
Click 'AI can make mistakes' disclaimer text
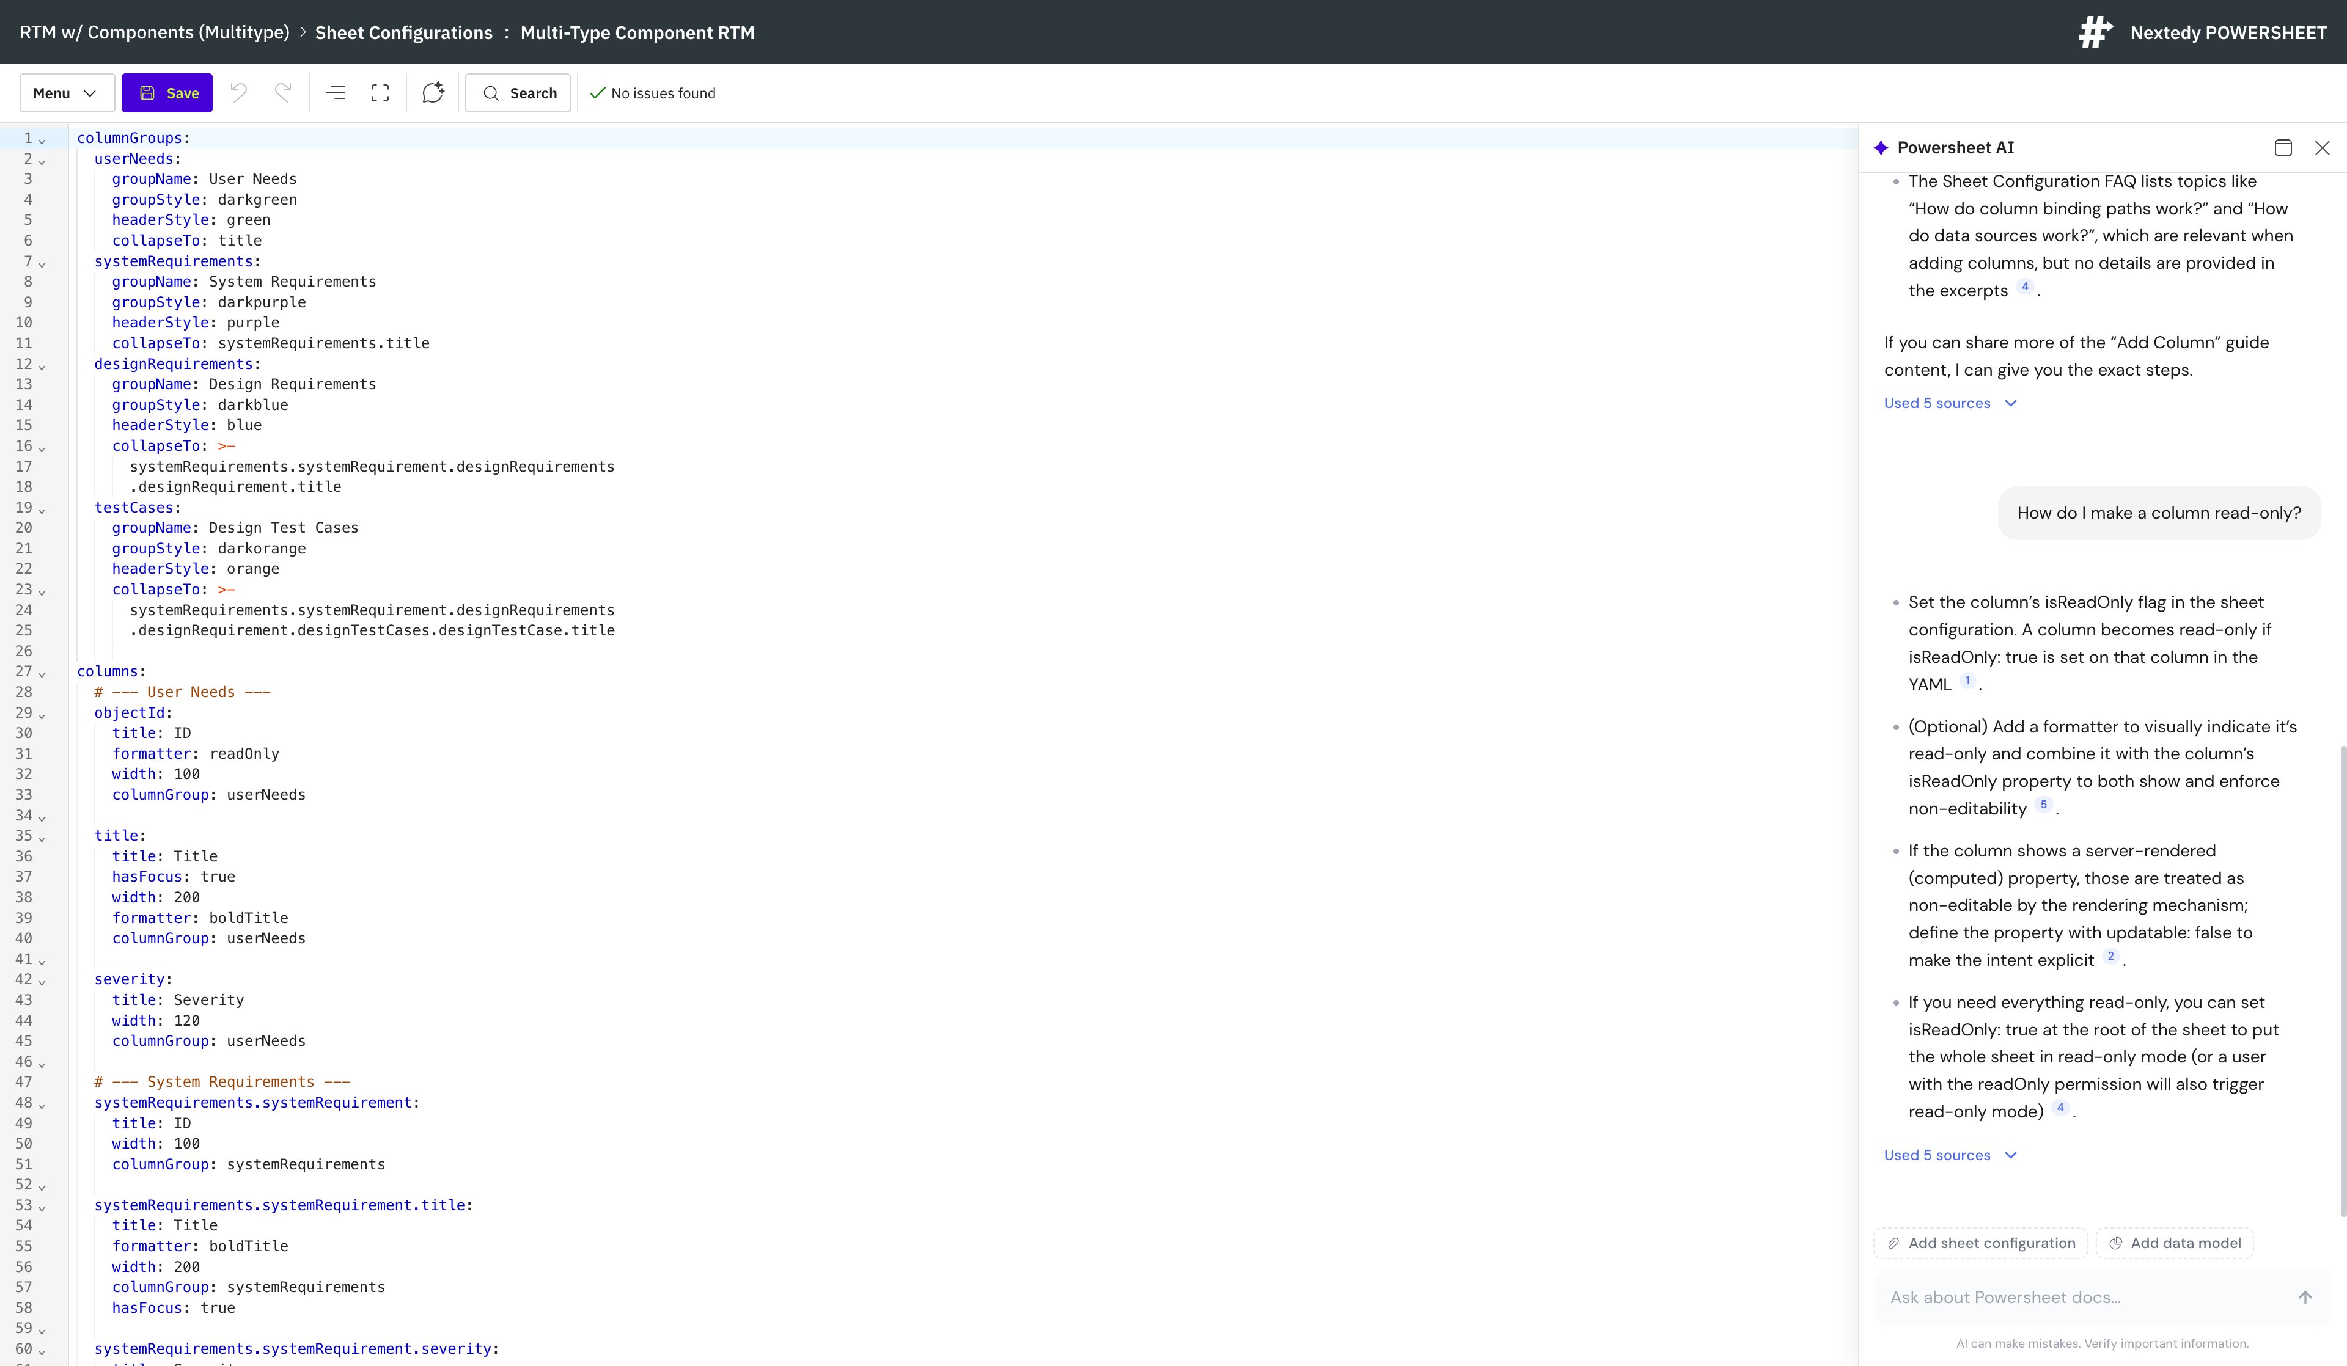2102,1343
